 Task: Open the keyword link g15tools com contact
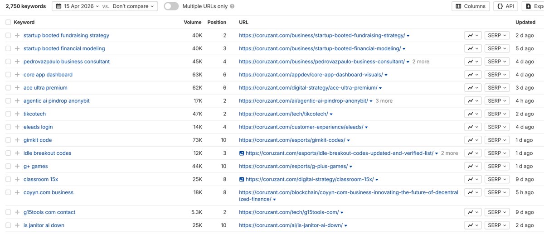pos(49,212)
